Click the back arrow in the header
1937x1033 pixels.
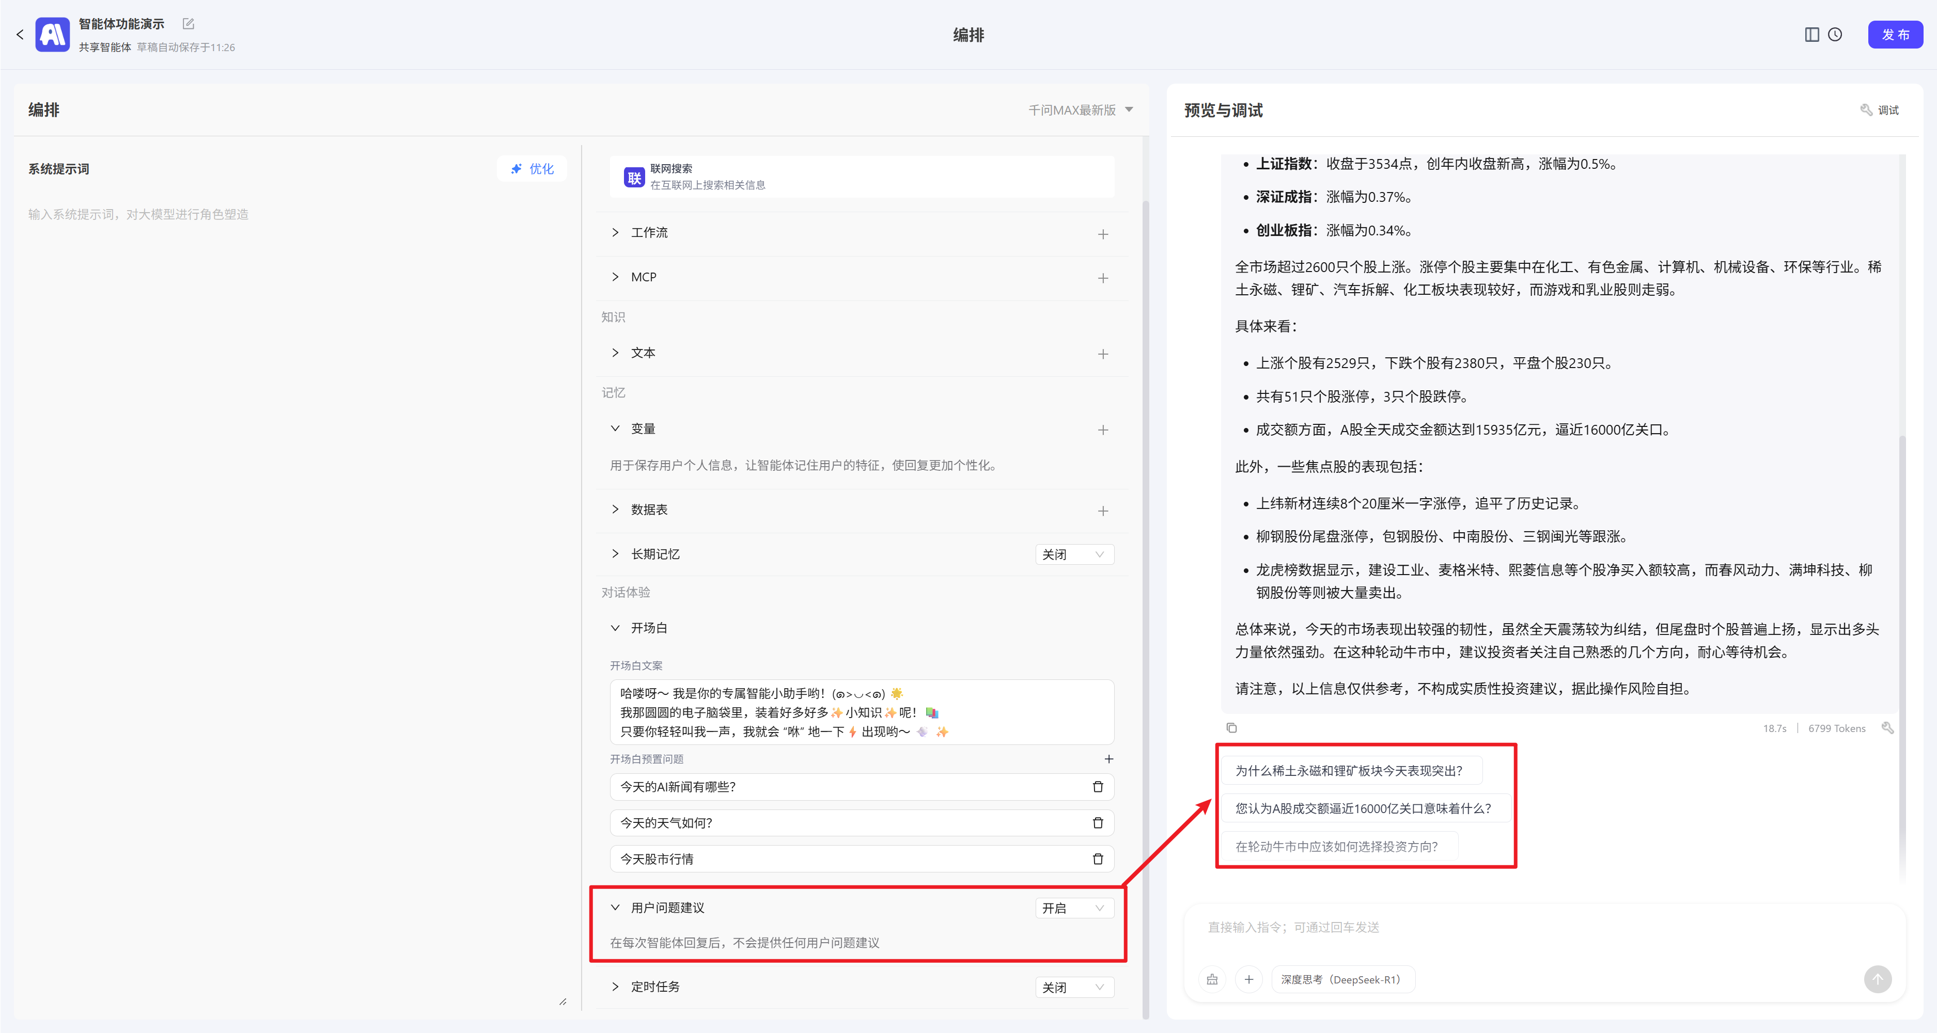pos(20,35)
